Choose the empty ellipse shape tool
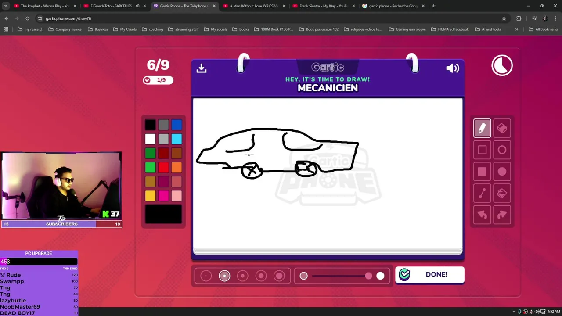Image resolution: width=562 pixels, height=316 pixels. click(502, 150)
